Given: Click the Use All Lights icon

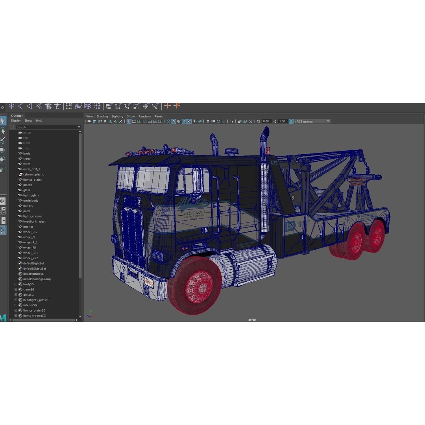Looking at the screenshot, I should (x=194, y=121).
